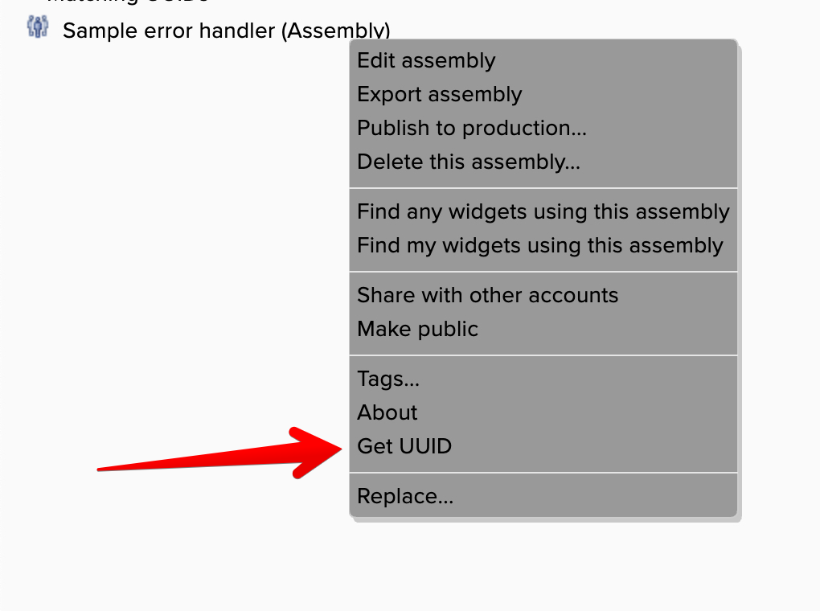Choose Replace… at the menu bottom
The image size is (820, 611).
tap(405, 497)
